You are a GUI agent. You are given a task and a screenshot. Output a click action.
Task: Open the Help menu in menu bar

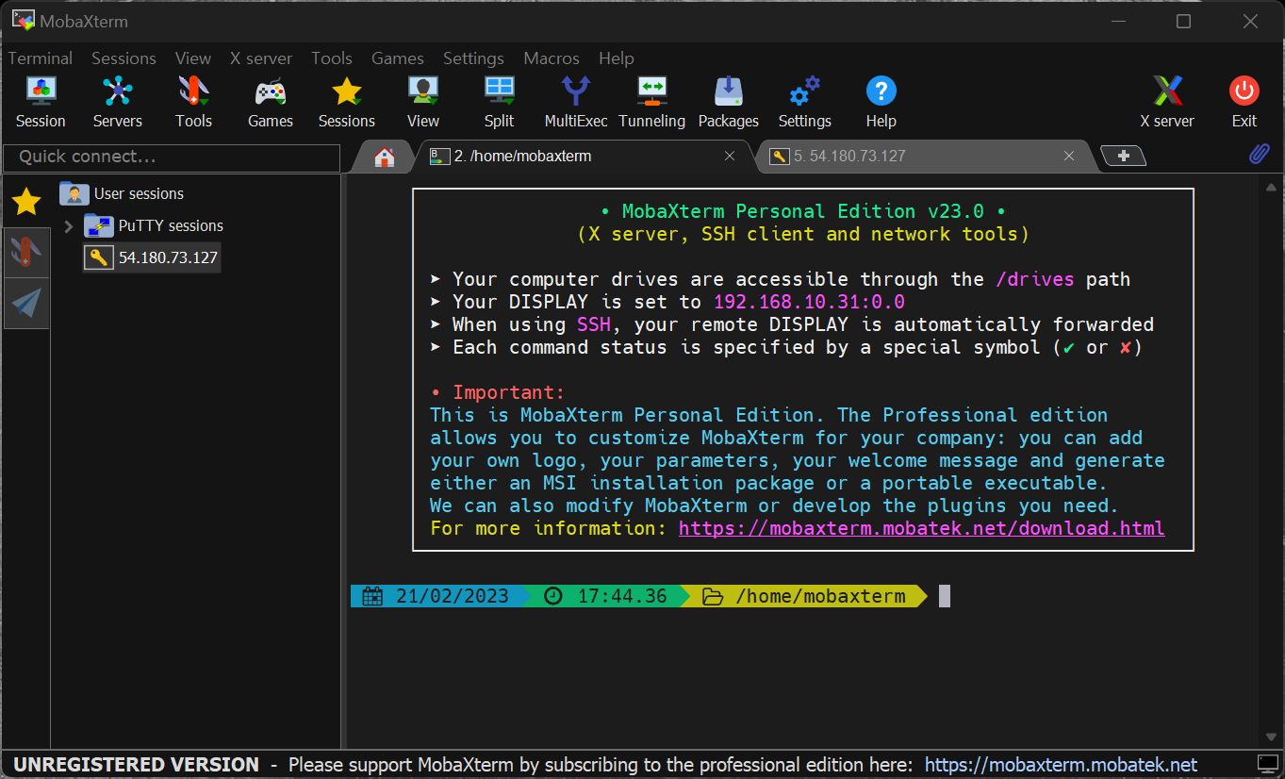[617, 58]
